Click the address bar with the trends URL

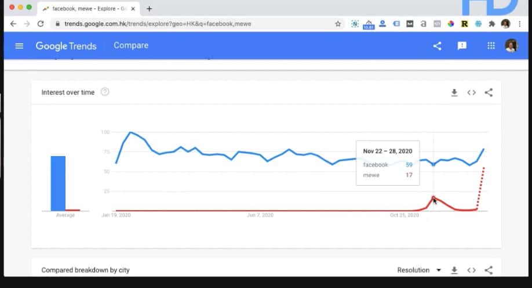click(x=197, y=24)
